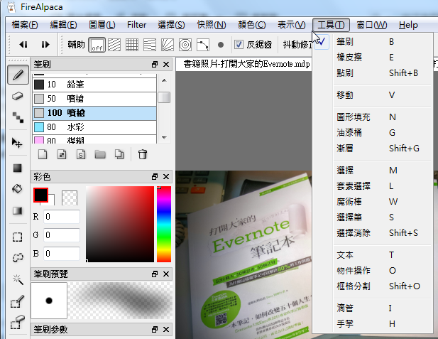Click the B value input field
This screenshot has height=339, width=438.
coord(62,254)
